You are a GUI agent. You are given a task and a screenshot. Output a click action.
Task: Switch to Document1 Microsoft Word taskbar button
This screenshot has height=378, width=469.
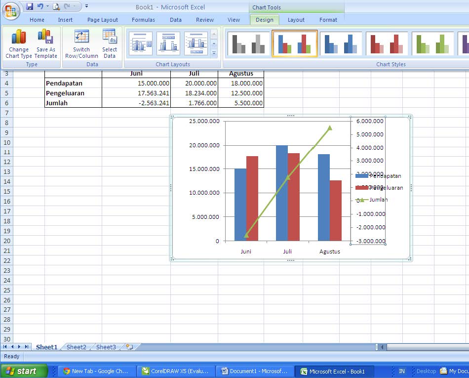pyautogui.click(x=255, y=371)
